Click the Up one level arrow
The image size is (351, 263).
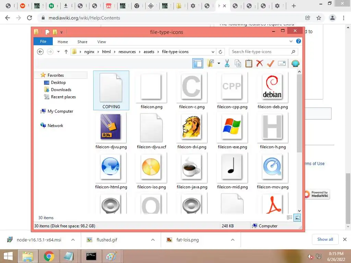pyautogui.click(x=66, y=52)
